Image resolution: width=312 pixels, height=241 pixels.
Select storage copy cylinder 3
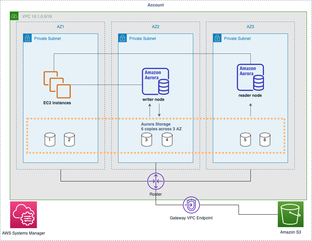(x=147, y=140)
